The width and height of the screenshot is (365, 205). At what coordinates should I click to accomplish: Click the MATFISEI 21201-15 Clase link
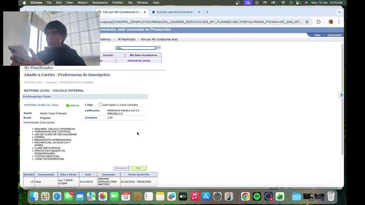click(x=41, y=105)
